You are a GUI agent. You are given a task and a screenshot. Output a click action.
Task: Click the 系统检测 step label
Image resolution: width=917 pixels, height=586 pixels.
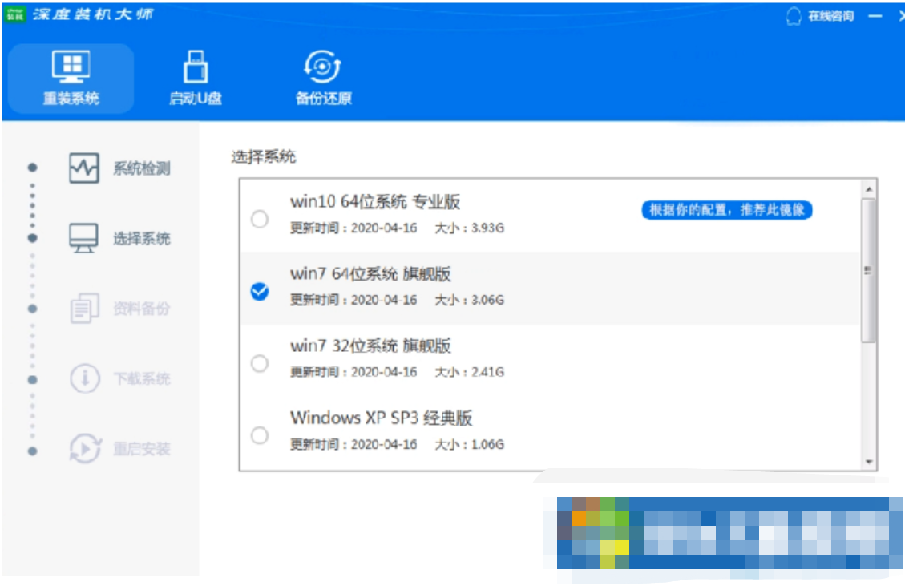point(142,169)
